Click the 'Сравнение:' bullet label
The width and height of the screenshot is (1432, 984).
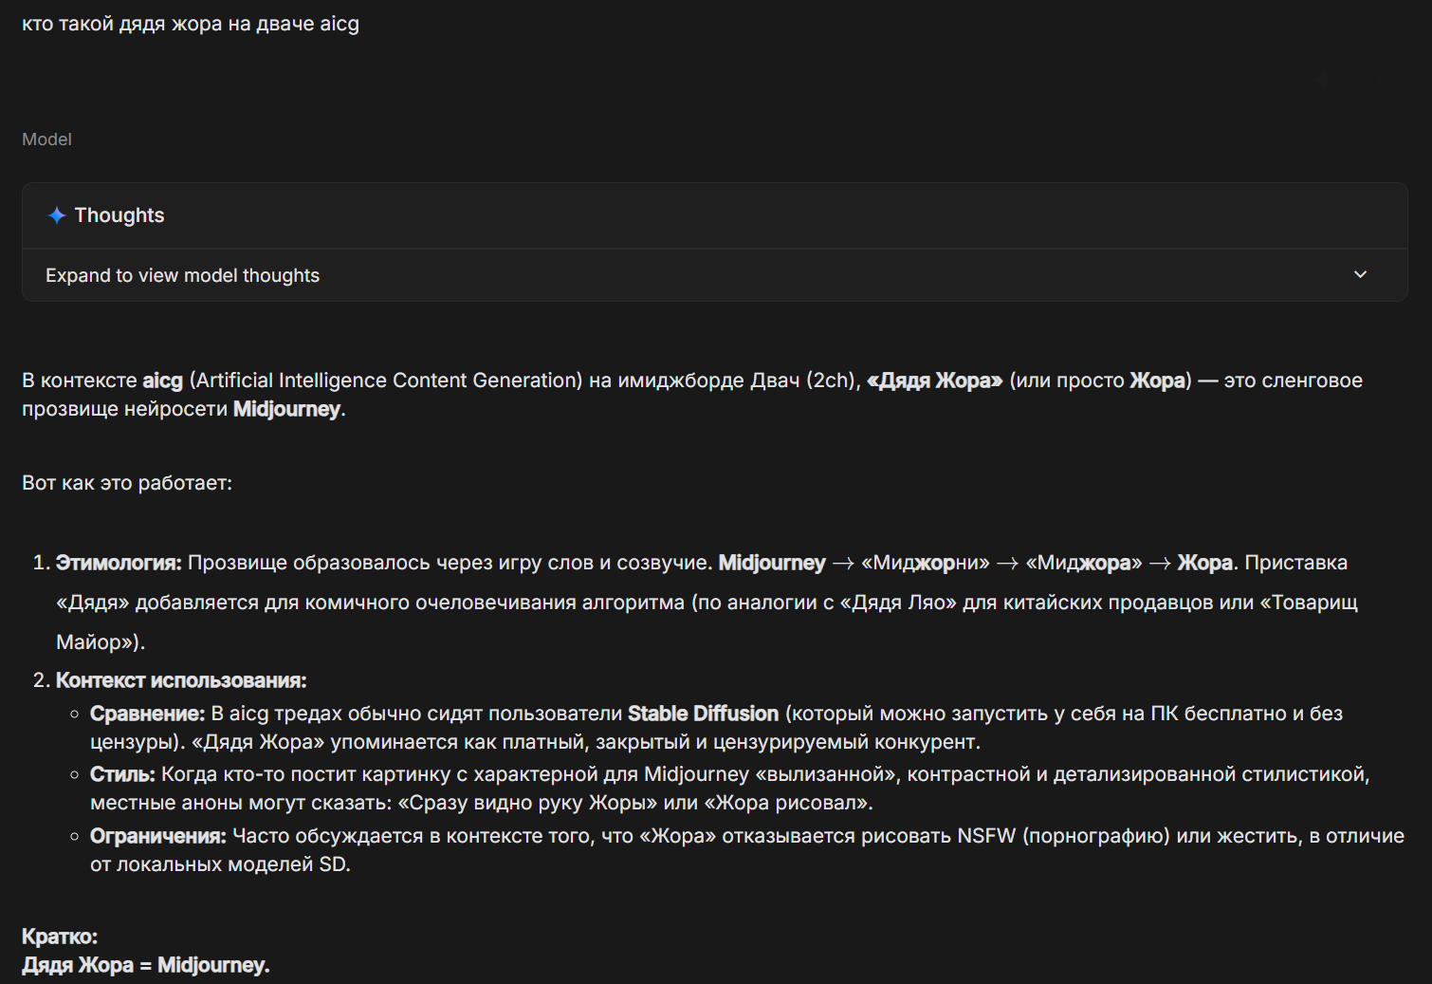tap(147, 714)
